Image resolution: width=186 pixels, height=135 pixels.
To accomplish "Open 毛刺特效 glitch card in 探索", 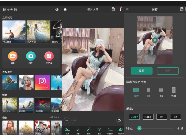I will pyautogui.click(x=42, y=105).
